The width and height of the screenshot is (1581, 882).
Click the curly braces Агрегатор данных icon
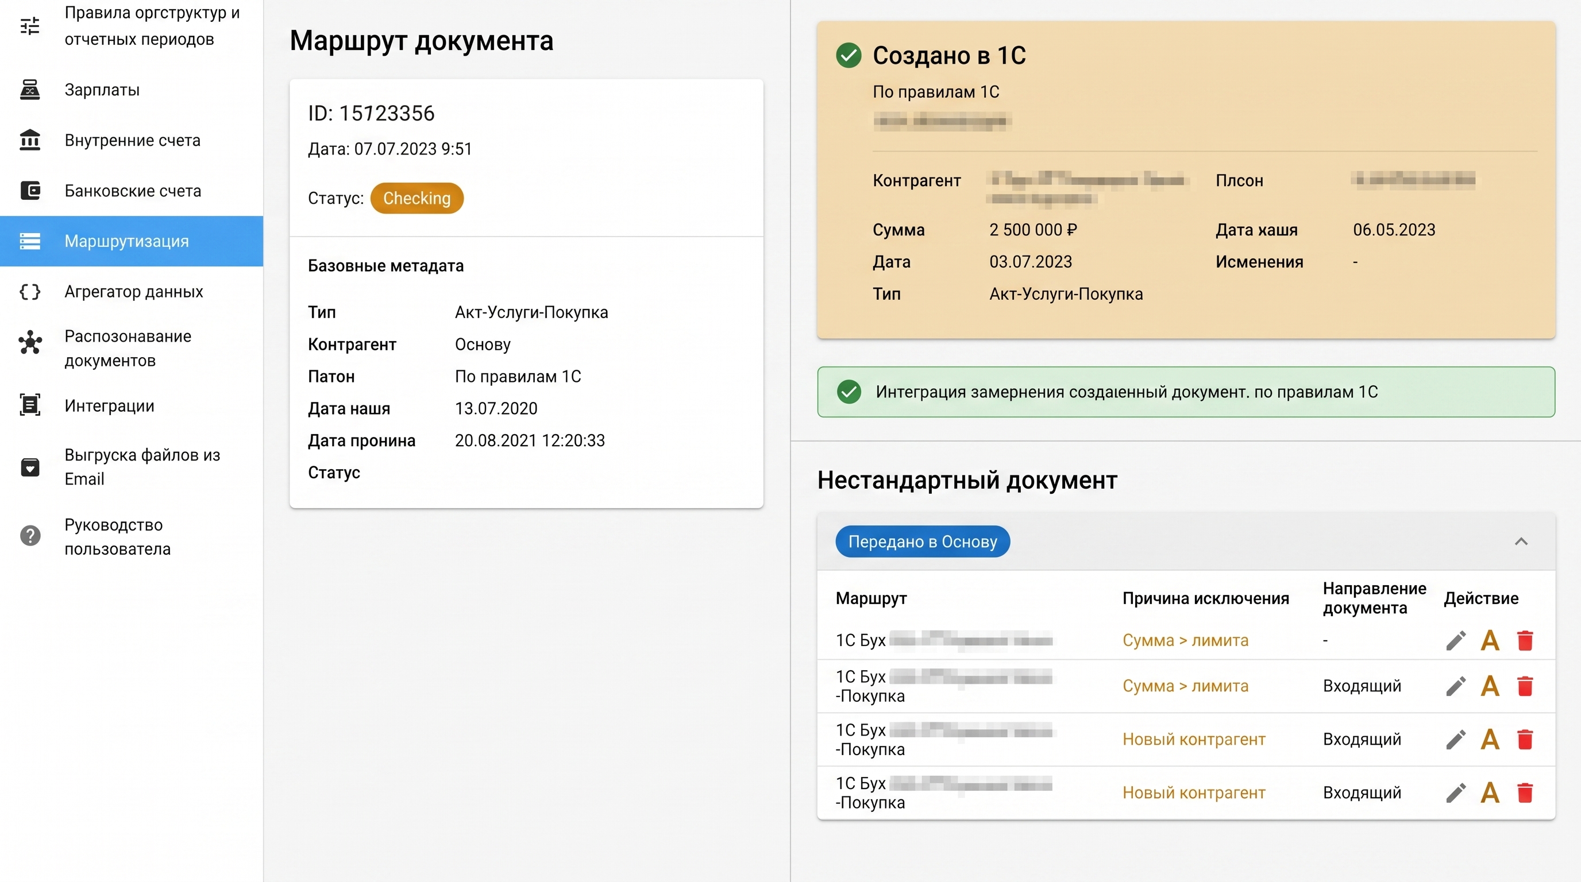coord(29,291)
